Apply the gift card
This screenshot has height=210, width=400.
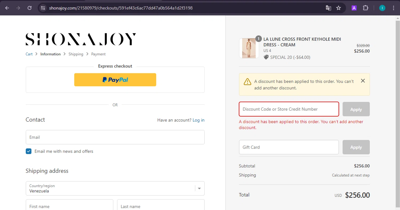[356, 147]
